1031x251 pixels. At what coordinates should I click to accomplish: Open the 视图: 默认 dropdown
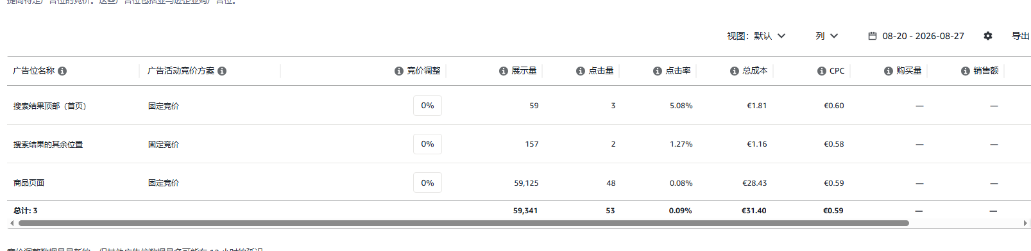point(756,36)
